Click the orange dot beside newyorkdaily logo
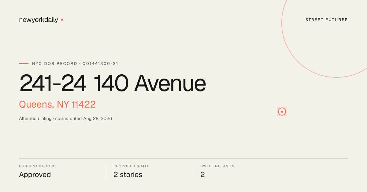The image size is (367, 192). point(62,20)
